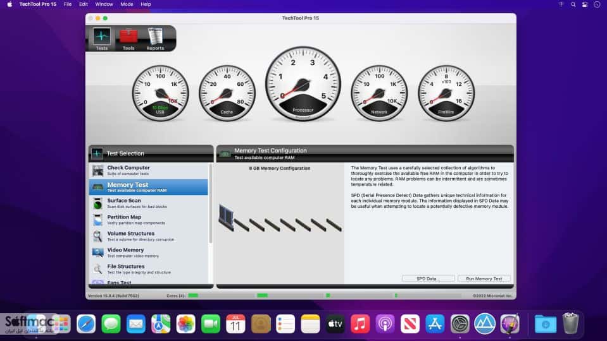Click the Cache gauge
Image resolution: width=607 pixels, height=341 pixels.
(227, 93)
